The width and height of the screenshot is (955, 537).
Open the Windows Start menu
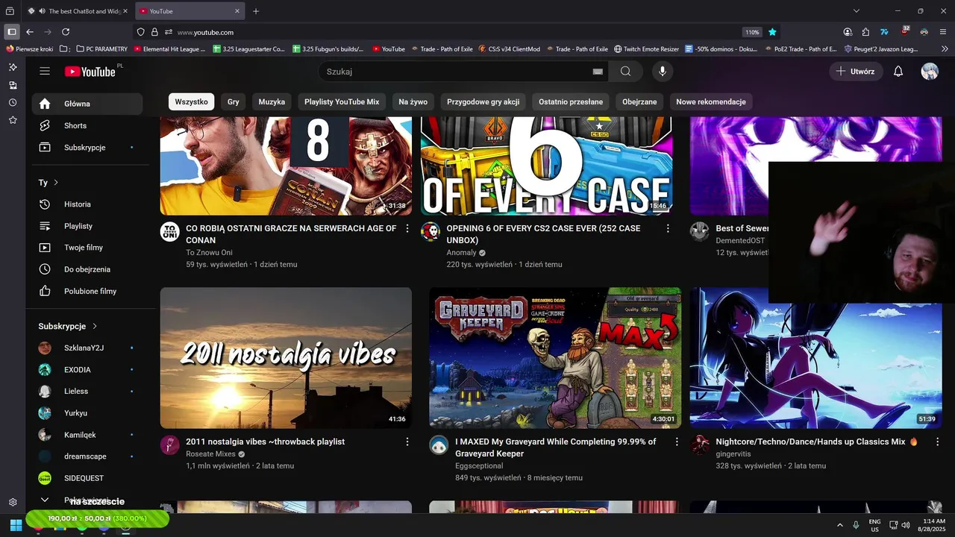(x=16, y=525)
